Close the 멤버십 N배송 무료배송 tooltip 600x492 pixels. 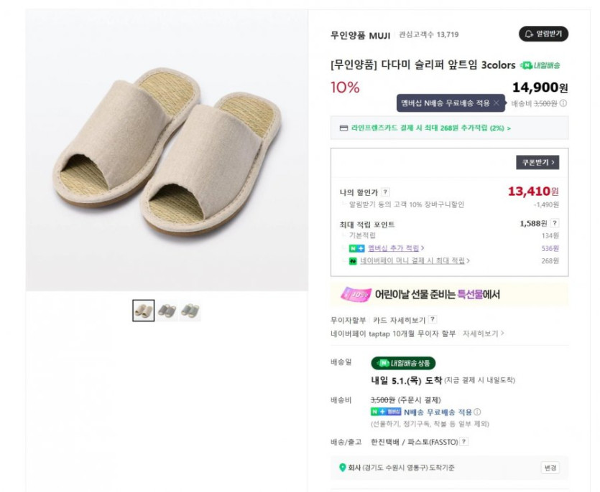tap(496, 103)
